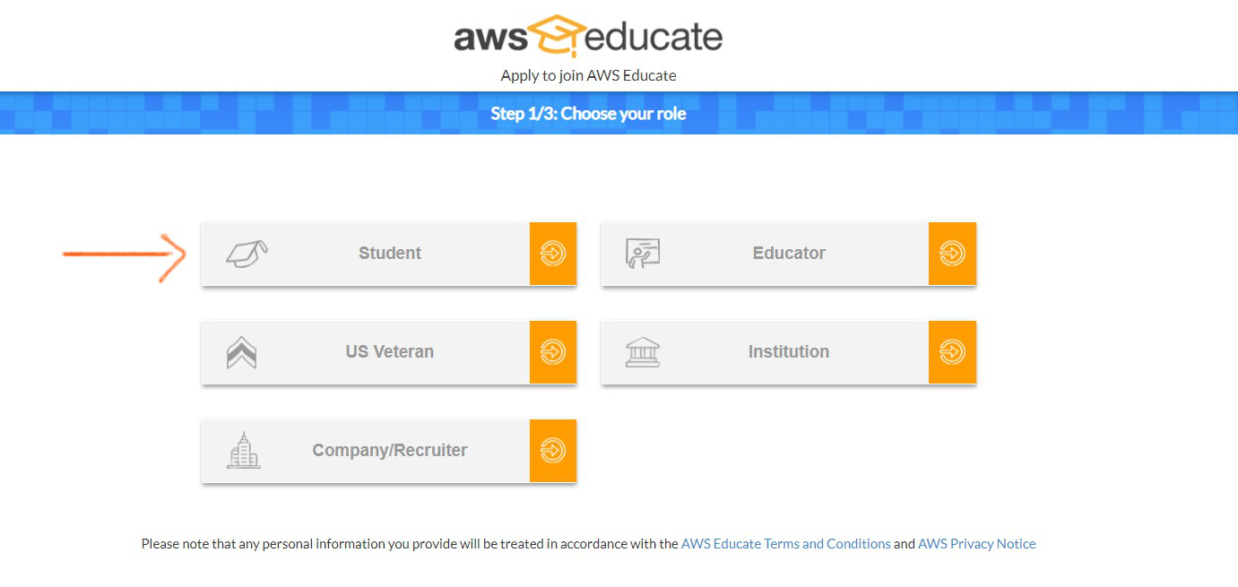Choose the Educator role label

pos(789,254)
